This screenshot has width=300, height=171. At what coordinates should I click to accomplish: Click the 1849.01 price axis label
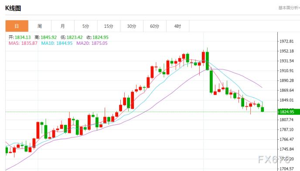coord(286,100)
